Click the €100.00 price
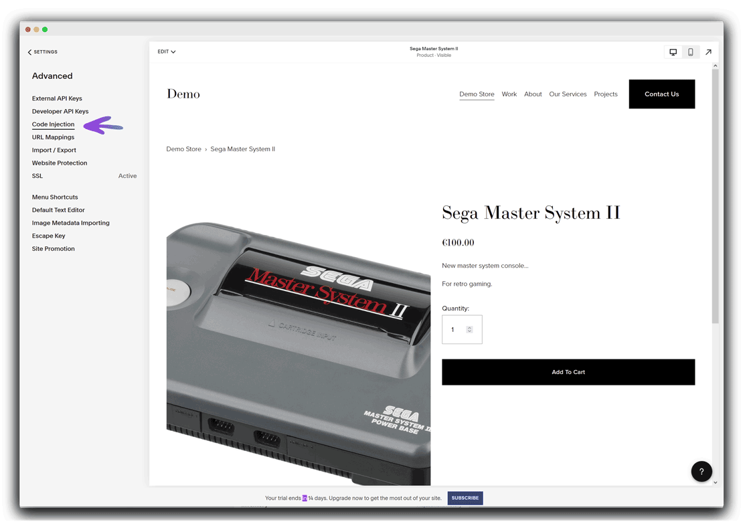Screen dimensions: 743x528 pyautogui.click(x=458, y=243)
